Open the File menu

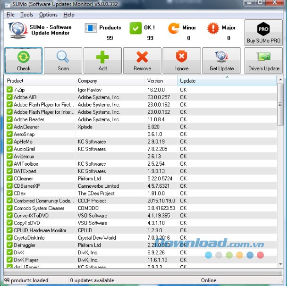pyautogui.click(x=10, y=15)
